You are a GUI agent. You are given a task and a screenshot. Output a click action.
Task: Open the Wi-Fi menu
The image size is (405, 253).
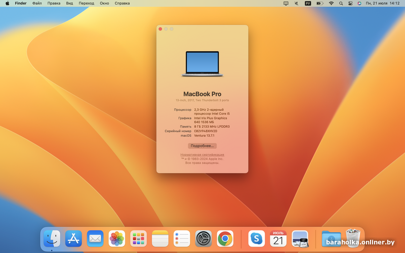(331, 4)
